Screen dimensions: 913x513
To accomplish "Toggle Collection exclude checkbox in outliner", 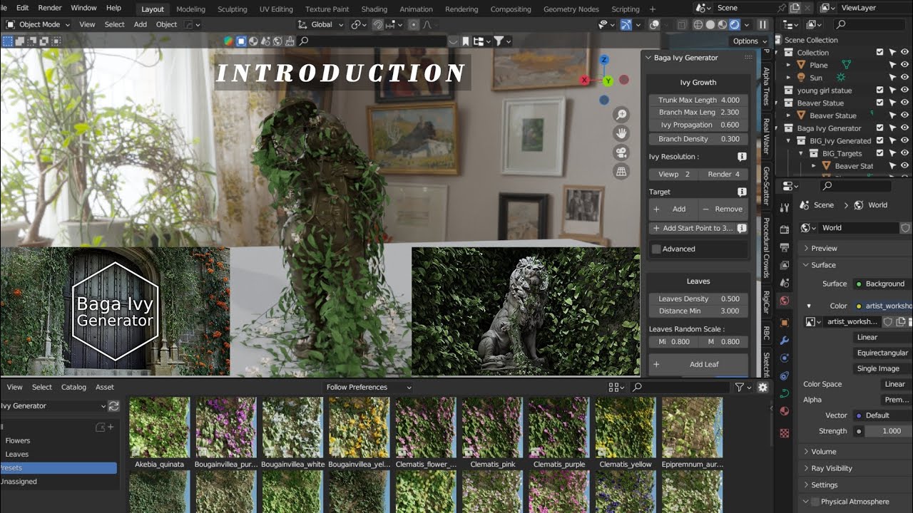I will [x=879, y=52].
